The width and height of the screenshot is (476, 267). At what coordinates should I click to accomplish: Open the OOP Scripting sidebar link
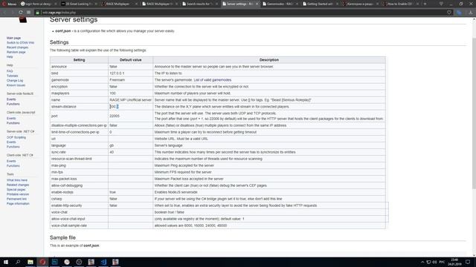point(16,137)
